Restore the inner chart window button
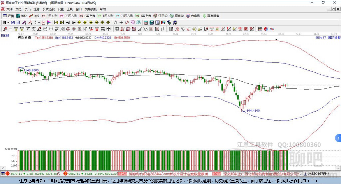The width and height of the screenshot is (341, 184). 333,9
